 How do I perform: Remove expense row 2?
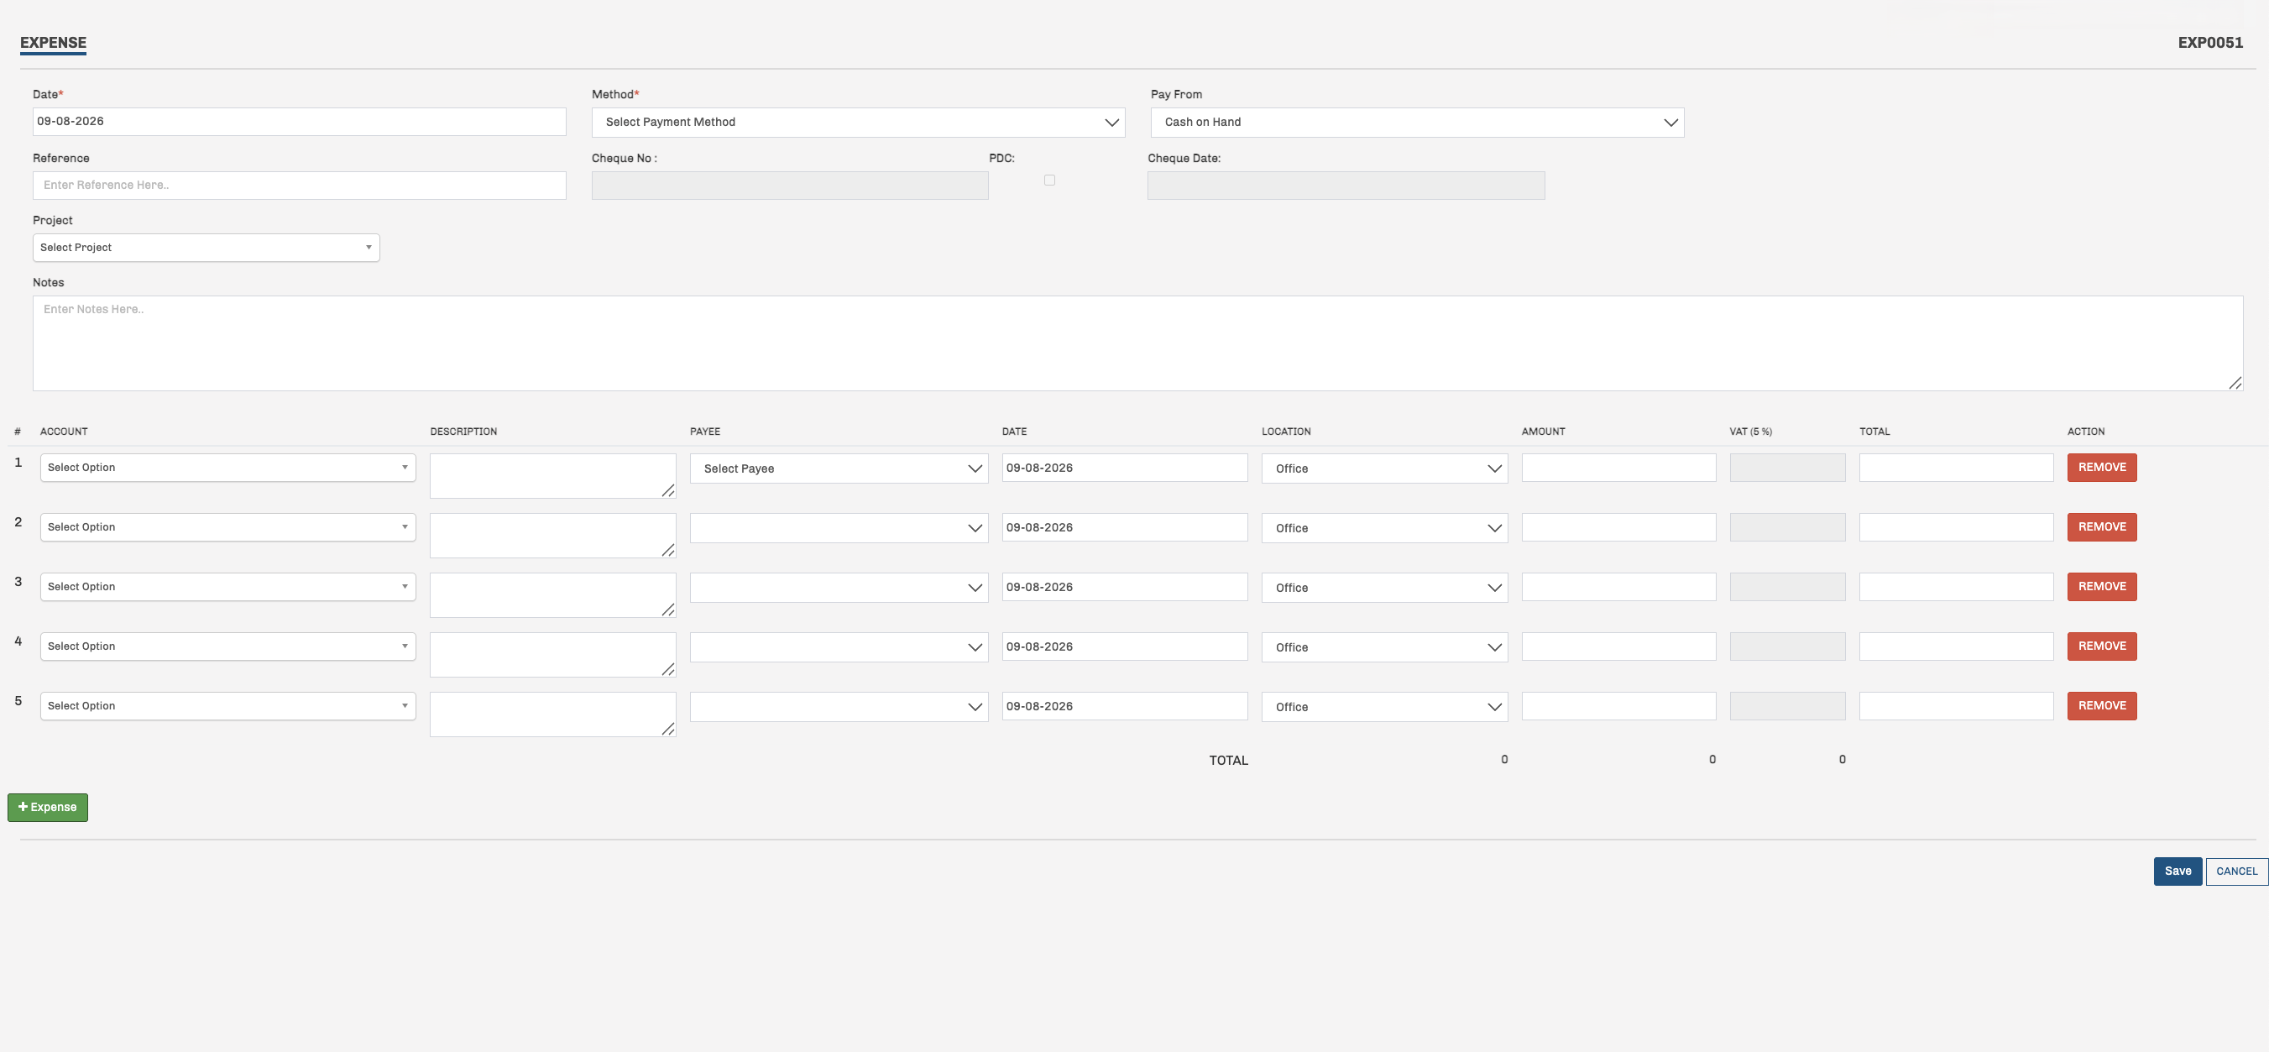pyautogui.click(x=2102, y=527)
